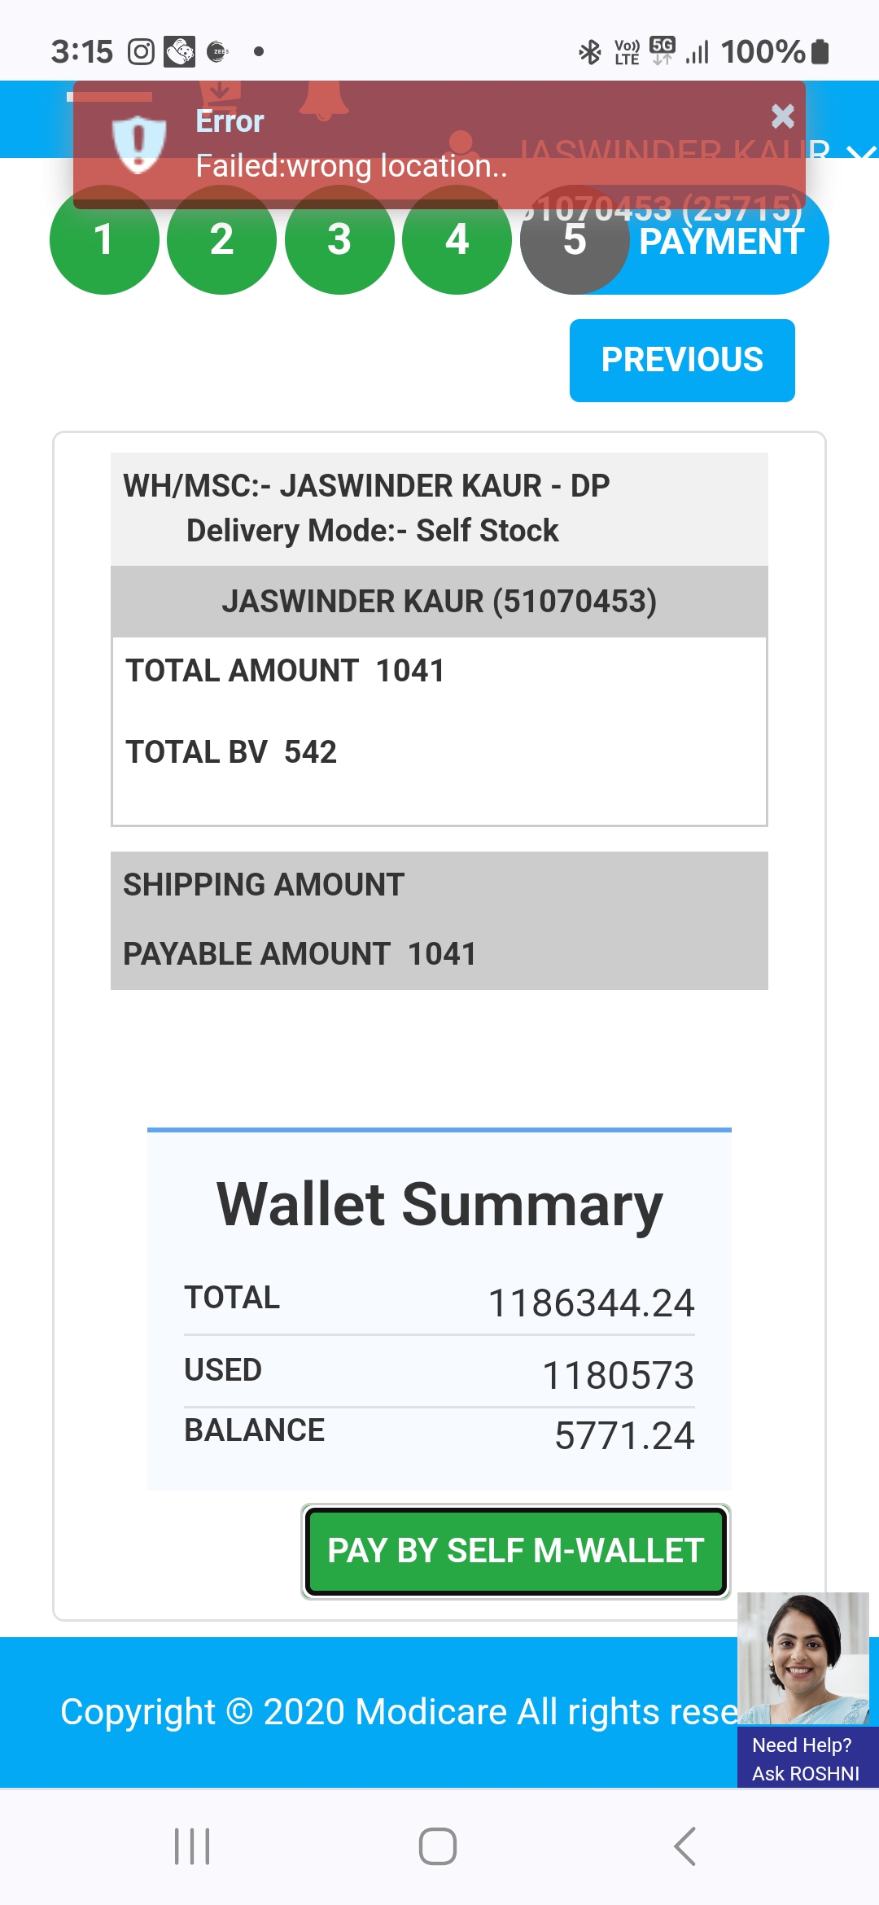This screenshot has width=879, height=1905.
Task: Tap the shield warning icon in the error toast
Action: coord(138,143)
